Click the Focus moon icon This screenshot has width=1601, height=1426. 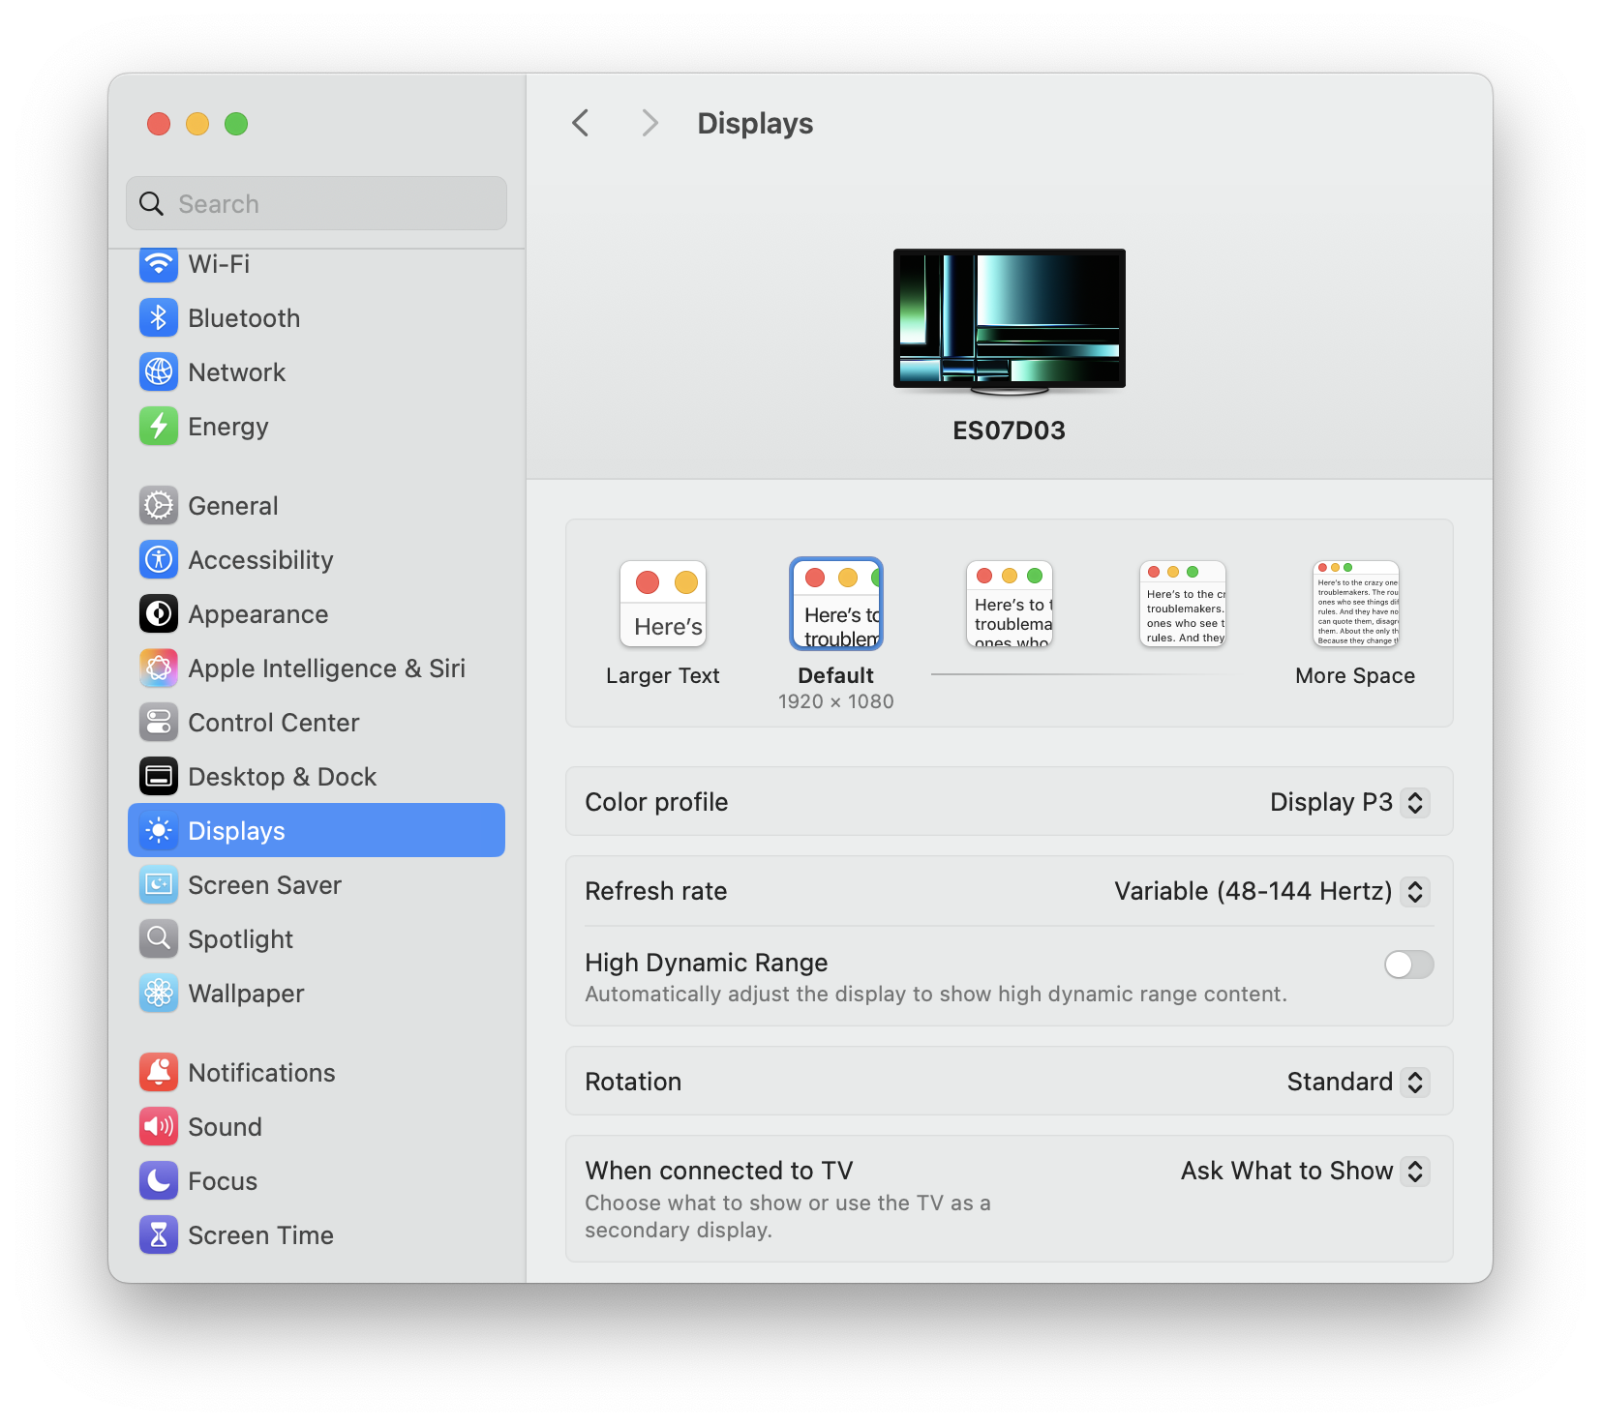[159, 1180]
